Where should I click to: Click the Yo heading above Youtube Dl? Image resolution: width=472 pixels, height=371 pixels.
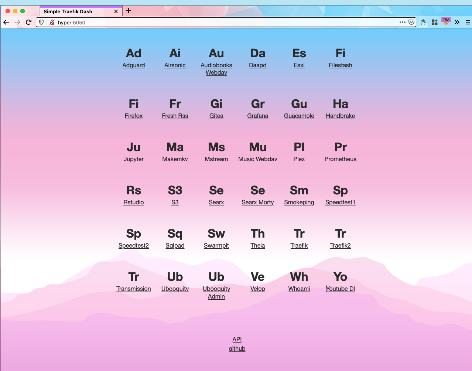tap(341, 277)
